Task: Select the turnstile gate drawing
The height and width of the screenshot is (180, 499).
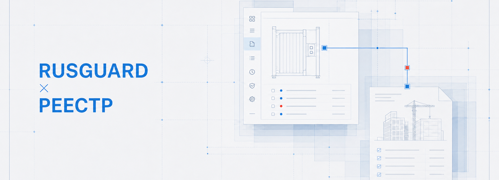Action: pos(296,52)
